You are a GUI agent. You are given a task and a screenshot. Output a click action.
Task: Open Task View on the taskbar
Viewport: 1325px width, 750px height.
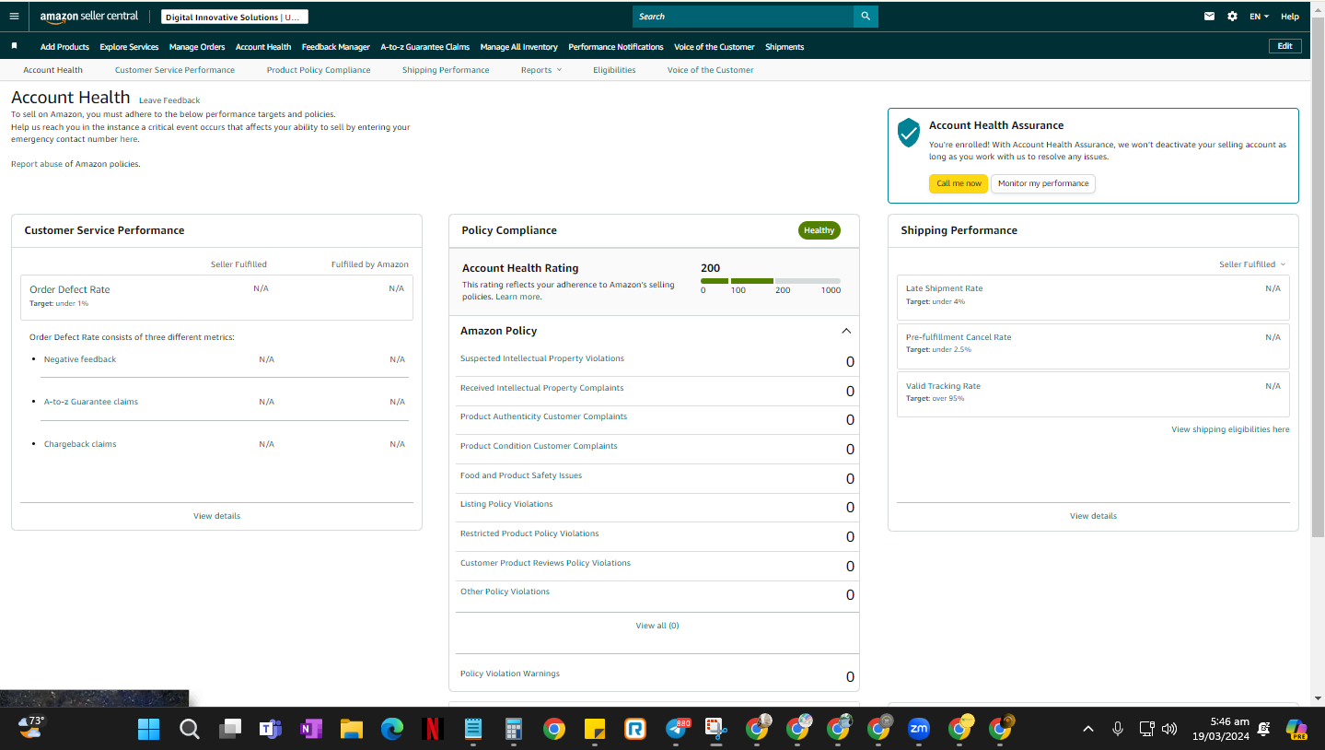[x=229, y=730]
